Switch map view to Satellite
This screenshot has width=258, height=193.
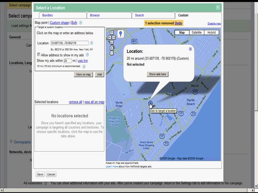tap(197, 33)
